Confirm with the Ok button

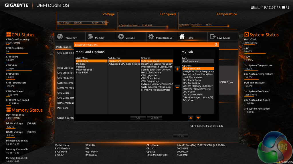click(x=138, y=118)
